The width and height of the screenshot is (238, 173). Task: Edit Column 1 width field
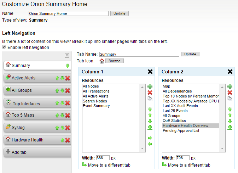pyautogui.click(x=103, y=158)
